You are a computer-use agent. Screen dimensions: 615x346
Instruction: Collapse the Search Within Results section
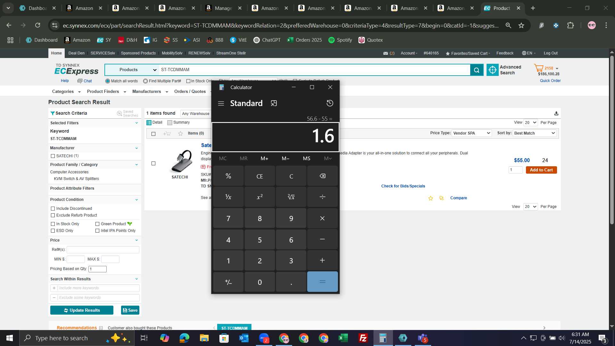(136, 279)
